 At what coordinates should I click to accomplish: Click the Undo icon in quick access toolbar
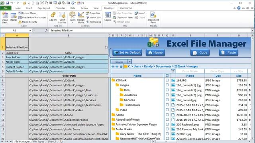12,3
